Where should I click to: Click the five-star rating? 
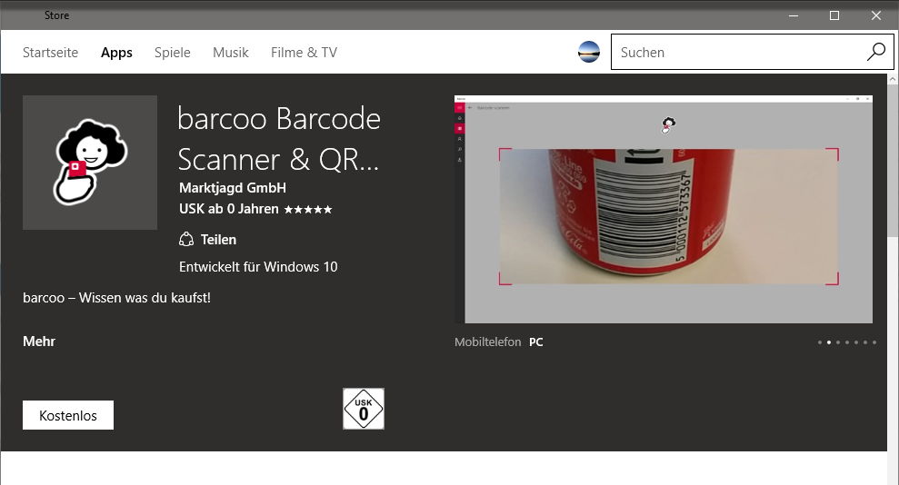click(308, 210)
